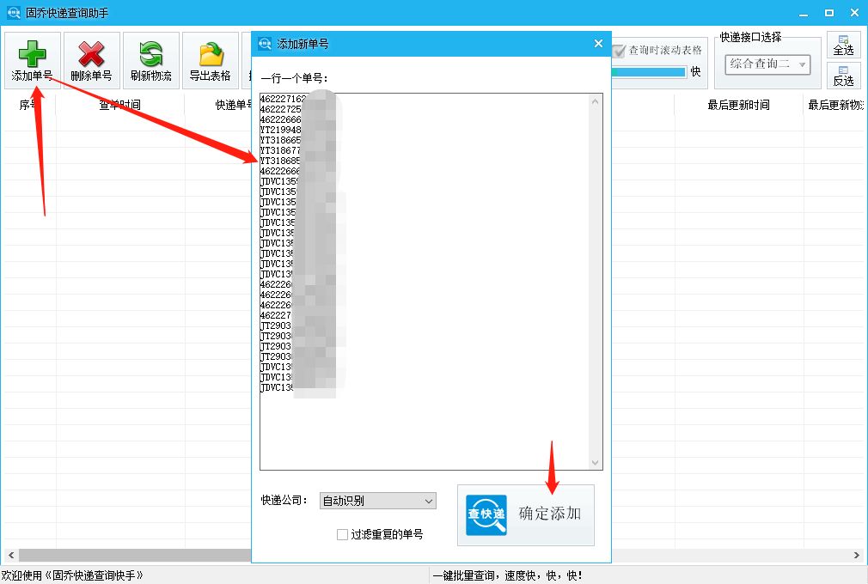Click the 序号 column header
868x584 pixels.
28,105
